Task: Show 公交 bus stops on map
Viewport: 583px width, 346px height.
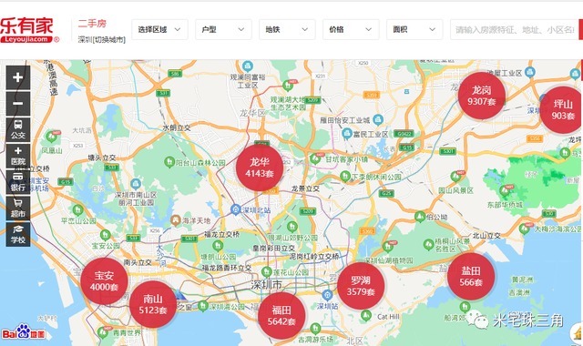Action: [x=18, y=129]
